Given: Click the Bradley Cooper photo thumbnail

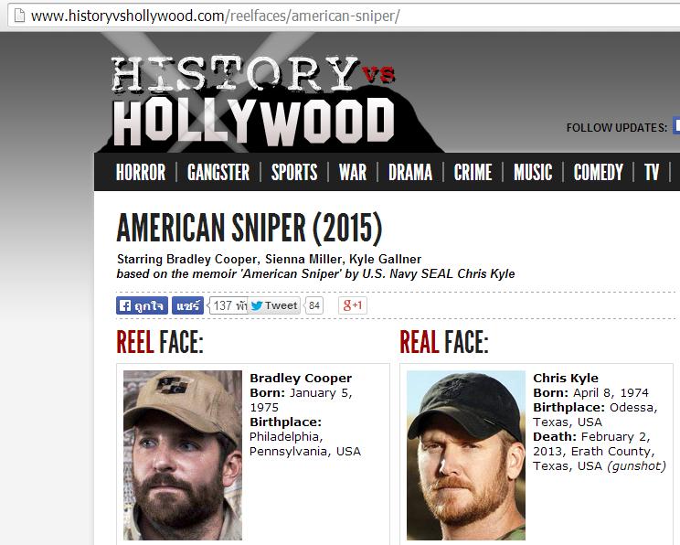Looking at the screenshot, I should click(183, 455).
